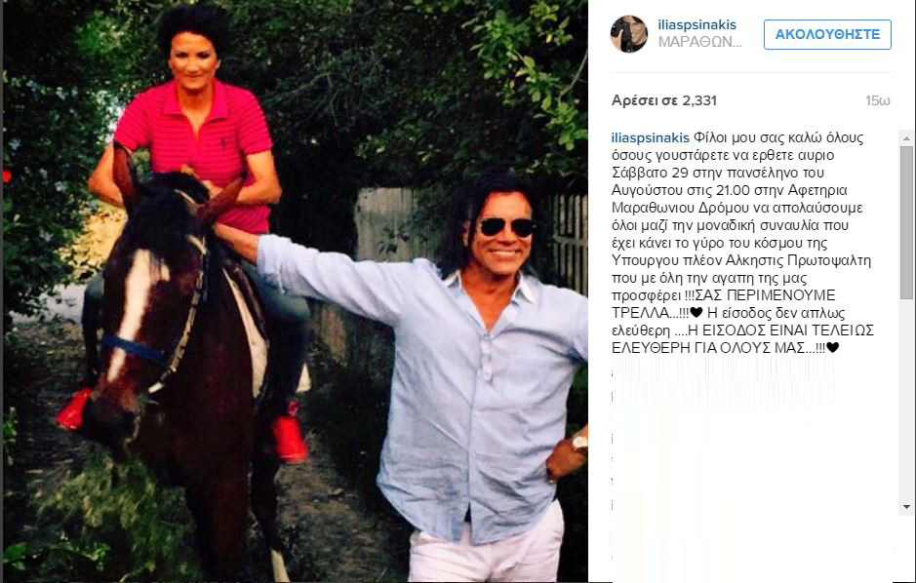
Task: Click the scrollbar up arrow in comments
Action: [906, 138]
